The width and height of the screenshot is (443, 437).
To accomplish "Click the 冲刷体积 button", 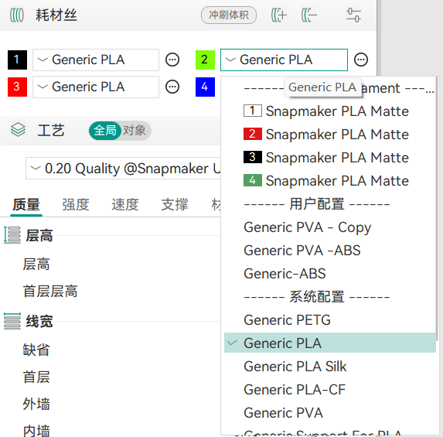I will coord(229,15).
